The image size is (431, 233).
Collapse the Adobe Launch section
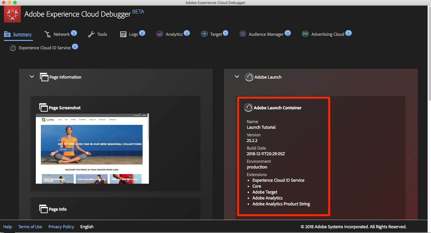pyautogui.click(x=237, y=77)
